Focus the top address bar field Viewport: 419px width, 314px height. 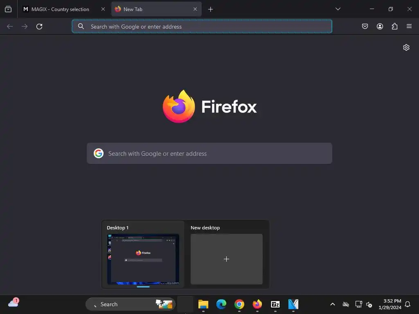point(202,27)
